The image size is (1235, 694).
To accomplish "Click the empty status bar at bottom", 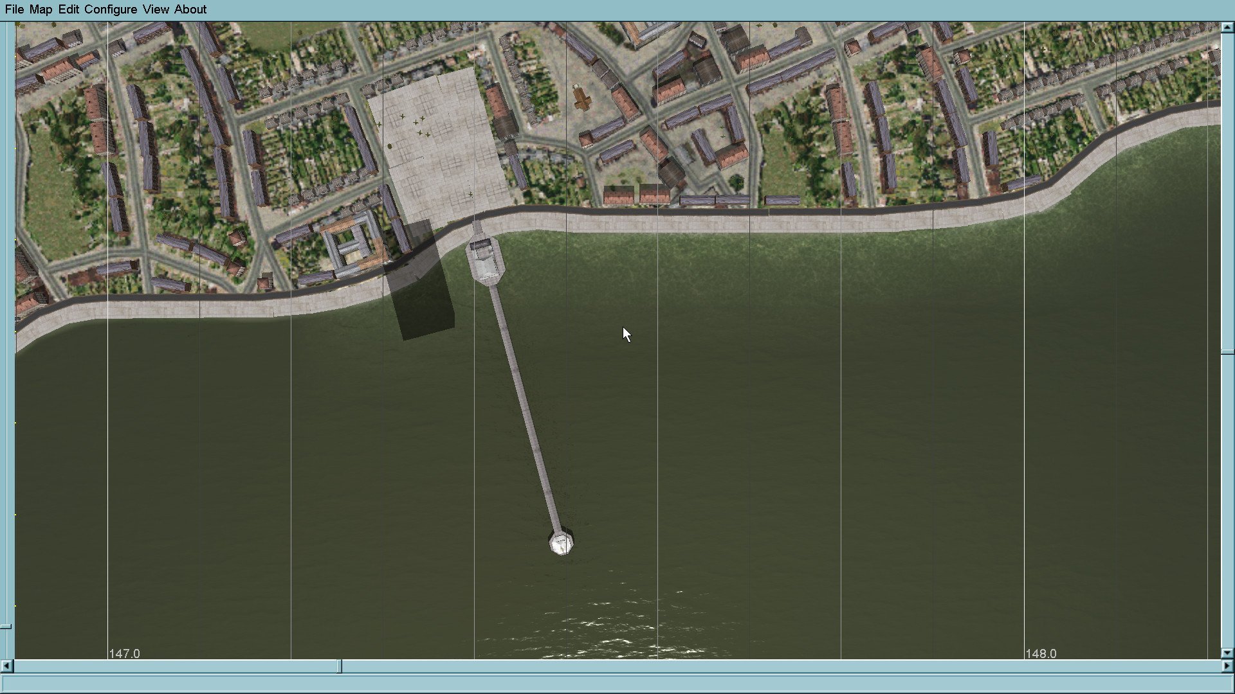I will (617, 682).
